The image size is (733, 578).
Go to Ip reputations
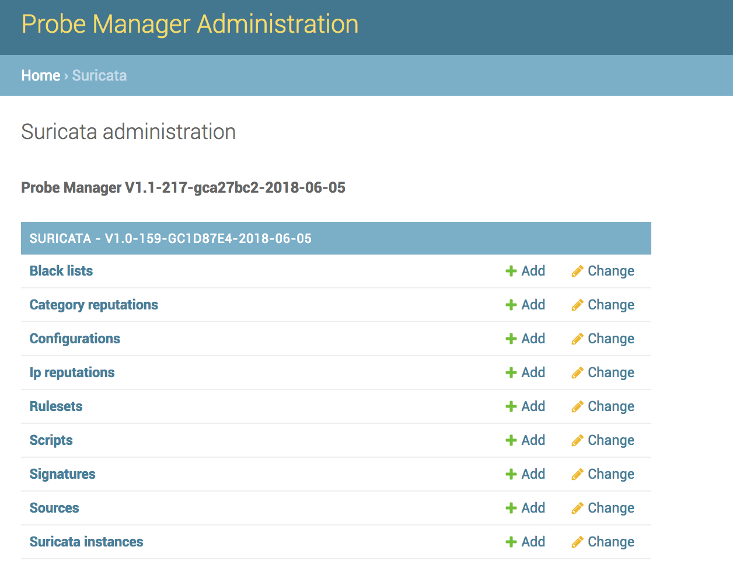72,372
